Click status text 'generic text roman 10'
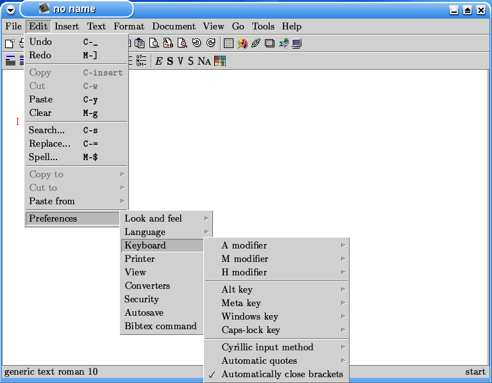The image size is (492, 383). [x=51, y=371]
